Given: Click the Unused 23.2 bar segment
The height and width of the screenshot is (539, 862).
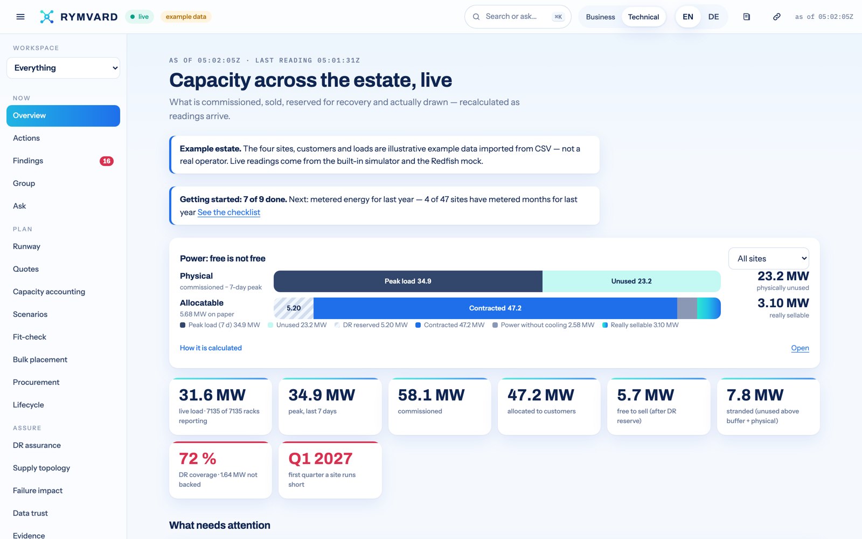Looking at the screenshot, I should [x=631, y=281].
